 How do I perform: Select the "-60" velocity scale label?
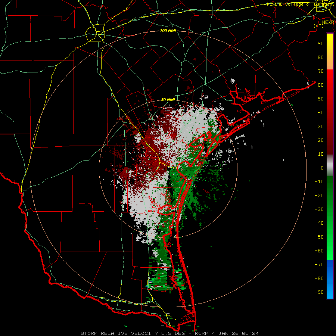tap(319, 251)
